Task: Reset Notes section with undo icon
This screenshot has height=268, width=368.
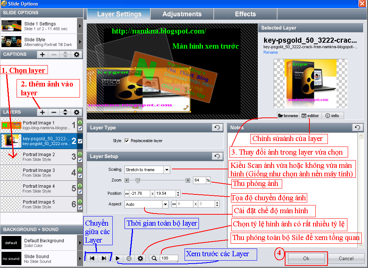Action: [x=357, y=127]
